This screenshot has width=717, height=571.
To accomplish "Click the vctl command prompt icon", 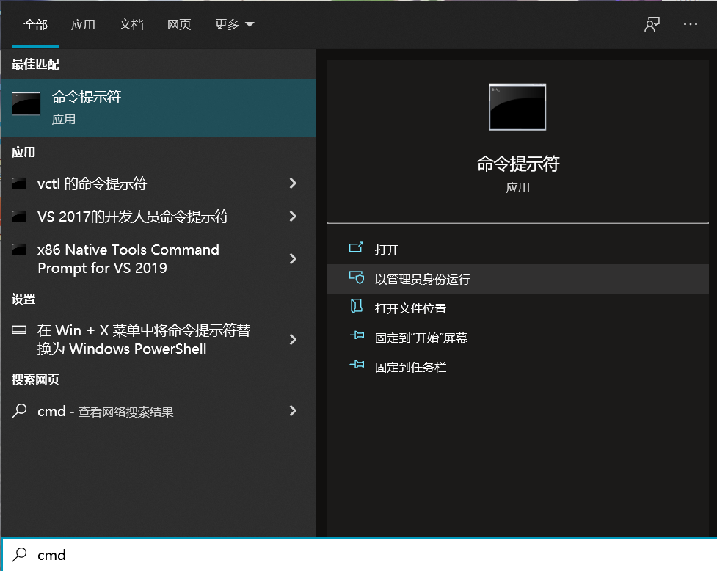I will click(19, 183).
